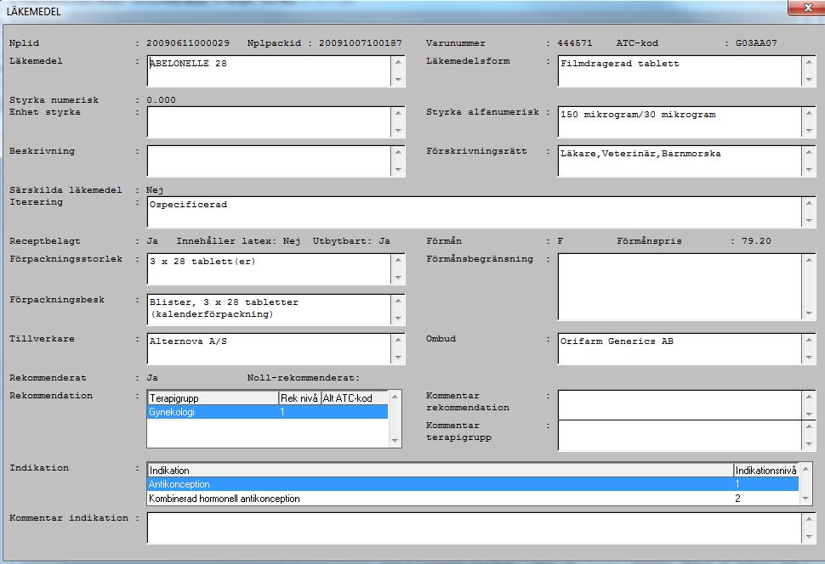The image size is (825, 564).
Task: Click the down arrow in the Kommentar terapigrupp scrollbar
Action: 809,444
